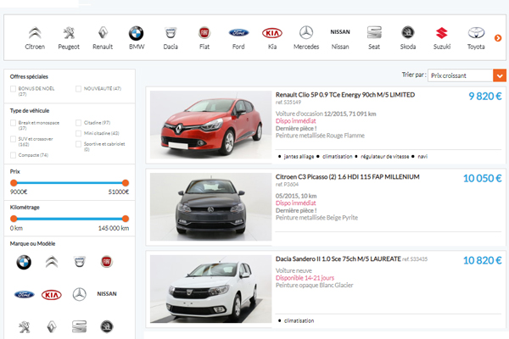Select the Peugeot brand in the top carousel
The height and width of the screenshot is (339, 509).
(x=69, y=37)
